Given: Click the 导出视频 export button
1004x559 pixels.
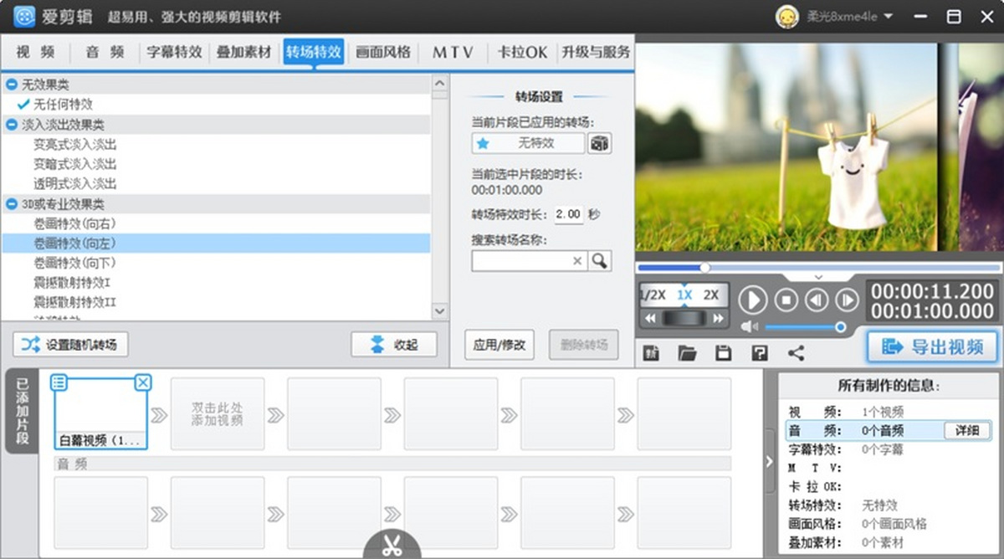Looking at the screenshot, I should pos(932,346).
